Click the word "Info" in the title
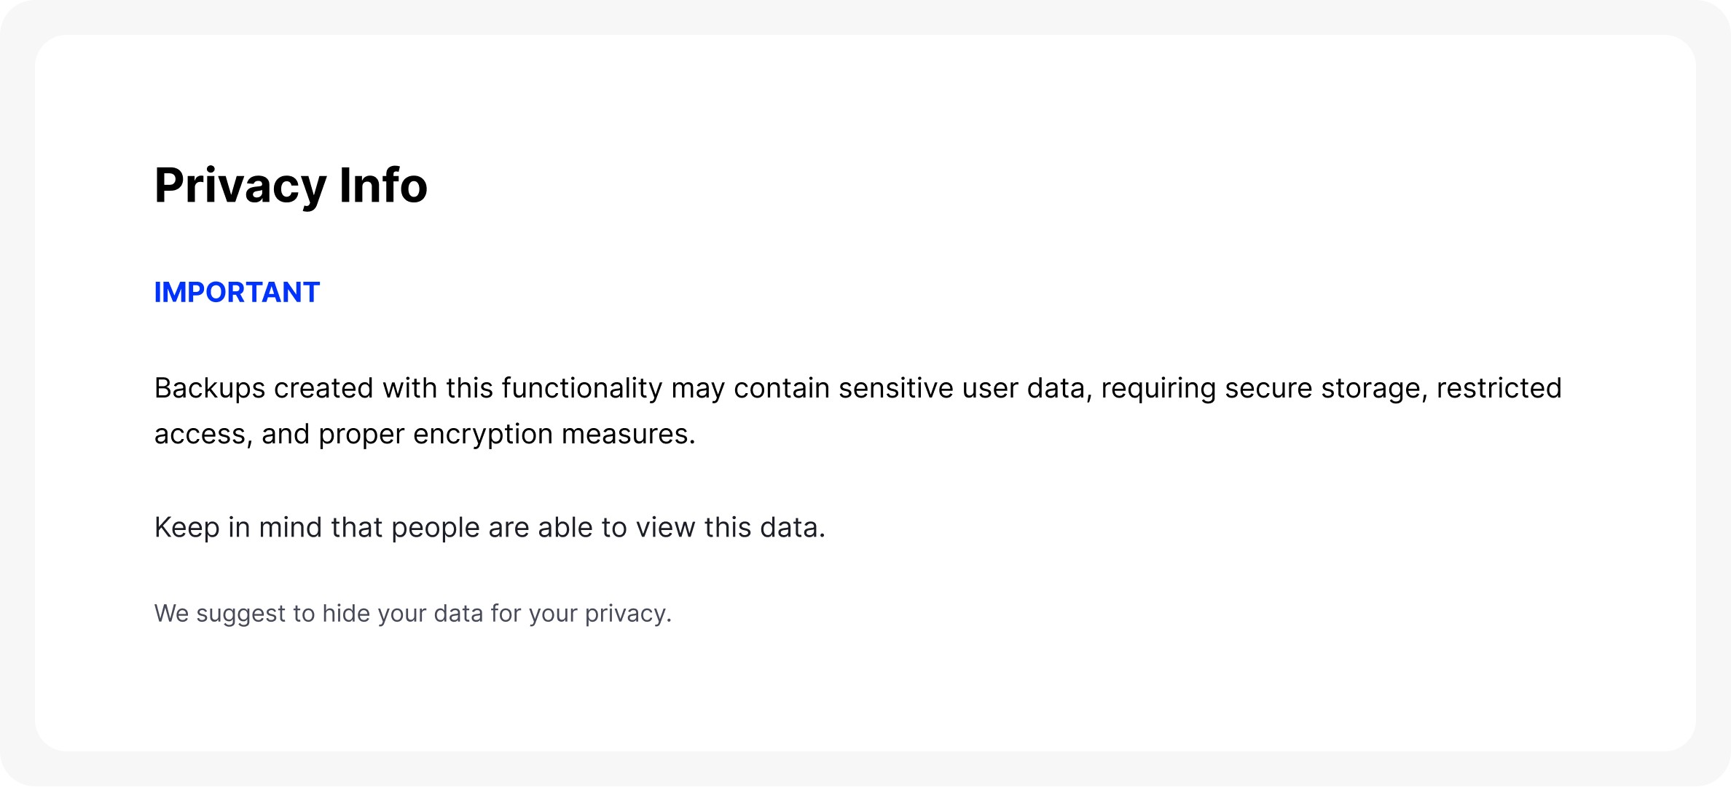Screen dimensions: 1731x787 383,186
